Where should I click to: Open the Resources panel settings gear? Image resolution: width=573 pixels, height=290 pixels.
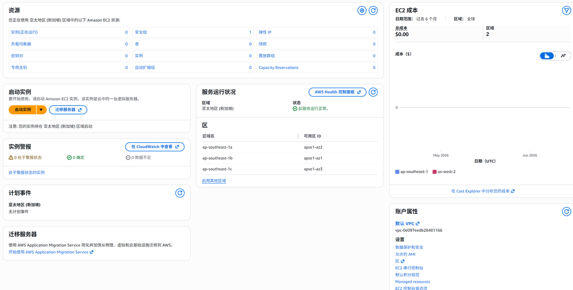[362, 10]
